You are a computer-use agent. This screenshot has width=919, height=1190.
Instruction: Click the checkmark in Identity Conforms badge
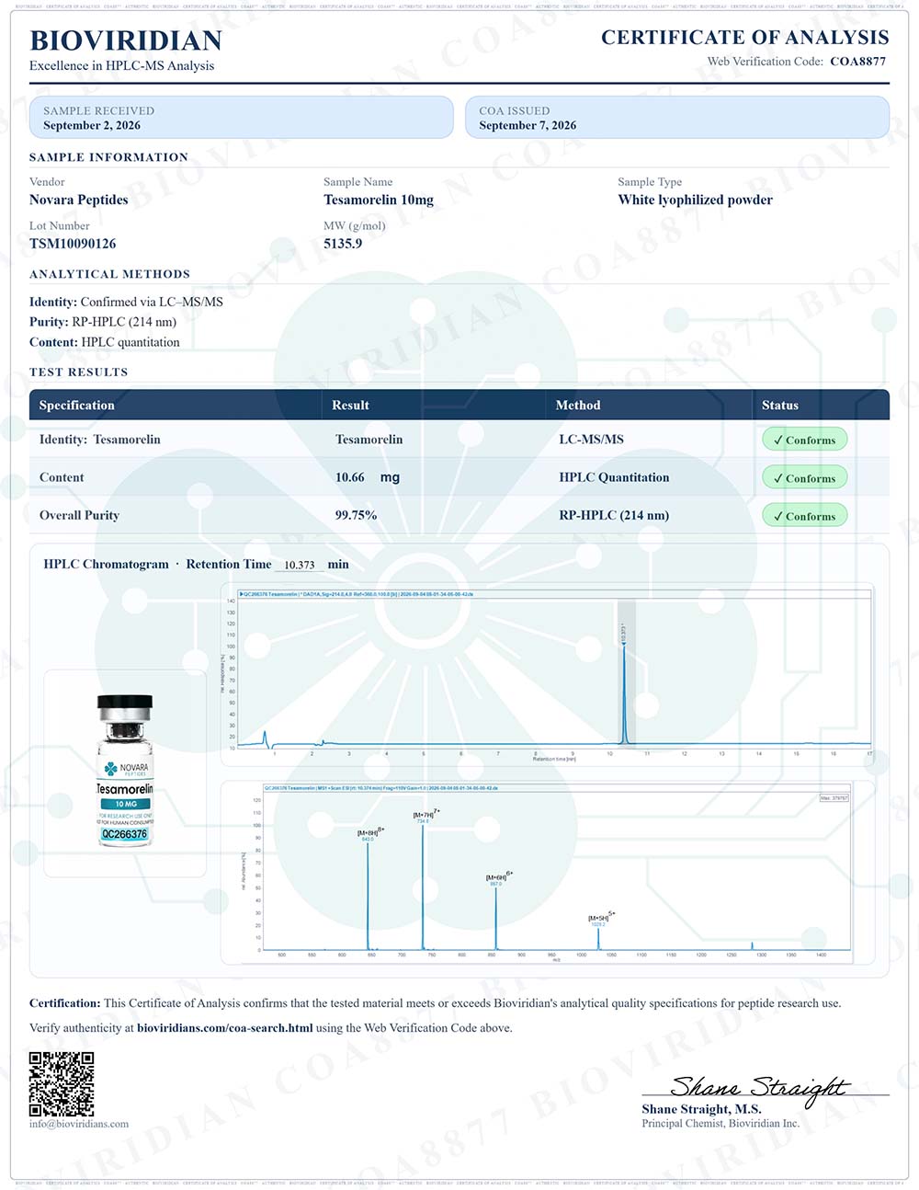pos(777,440)
